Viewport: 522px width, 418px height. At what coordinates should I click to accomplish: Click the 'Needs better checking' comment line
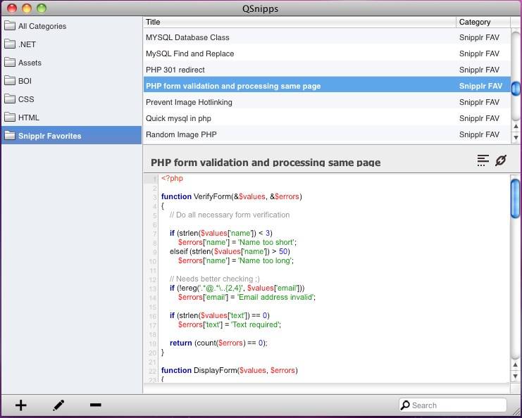(215, 279)
